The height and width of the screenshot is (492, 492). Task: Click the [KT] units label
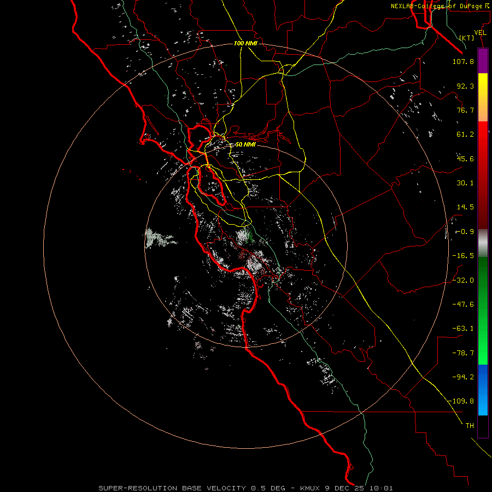[x=467, y=38]
